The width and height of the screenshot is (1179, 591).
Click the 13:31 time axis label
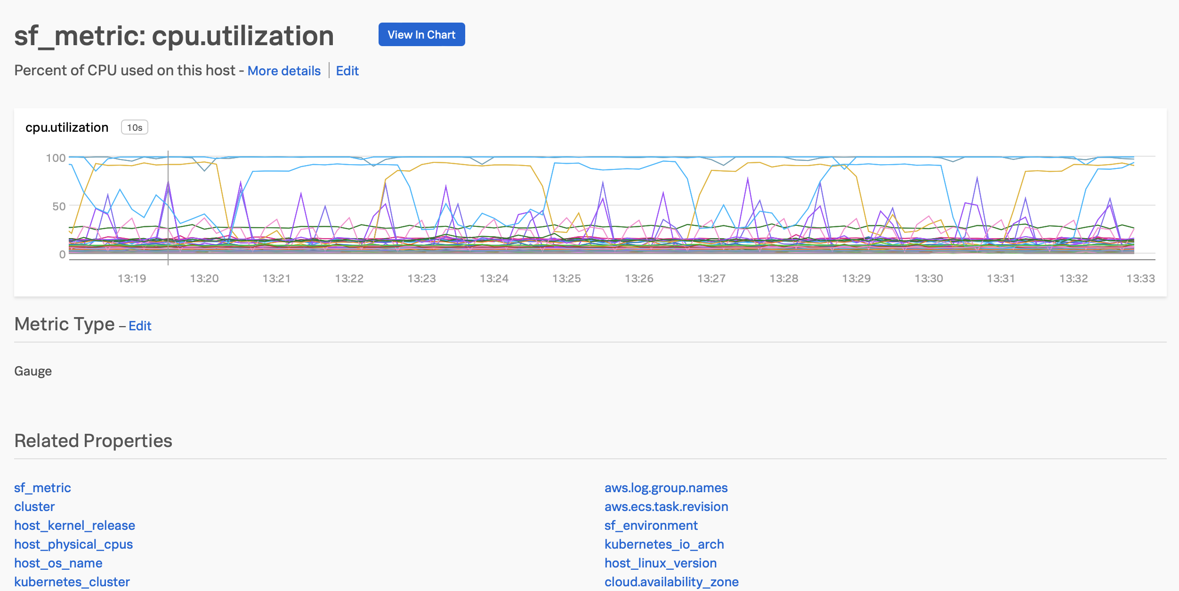tap(1001, 278)
